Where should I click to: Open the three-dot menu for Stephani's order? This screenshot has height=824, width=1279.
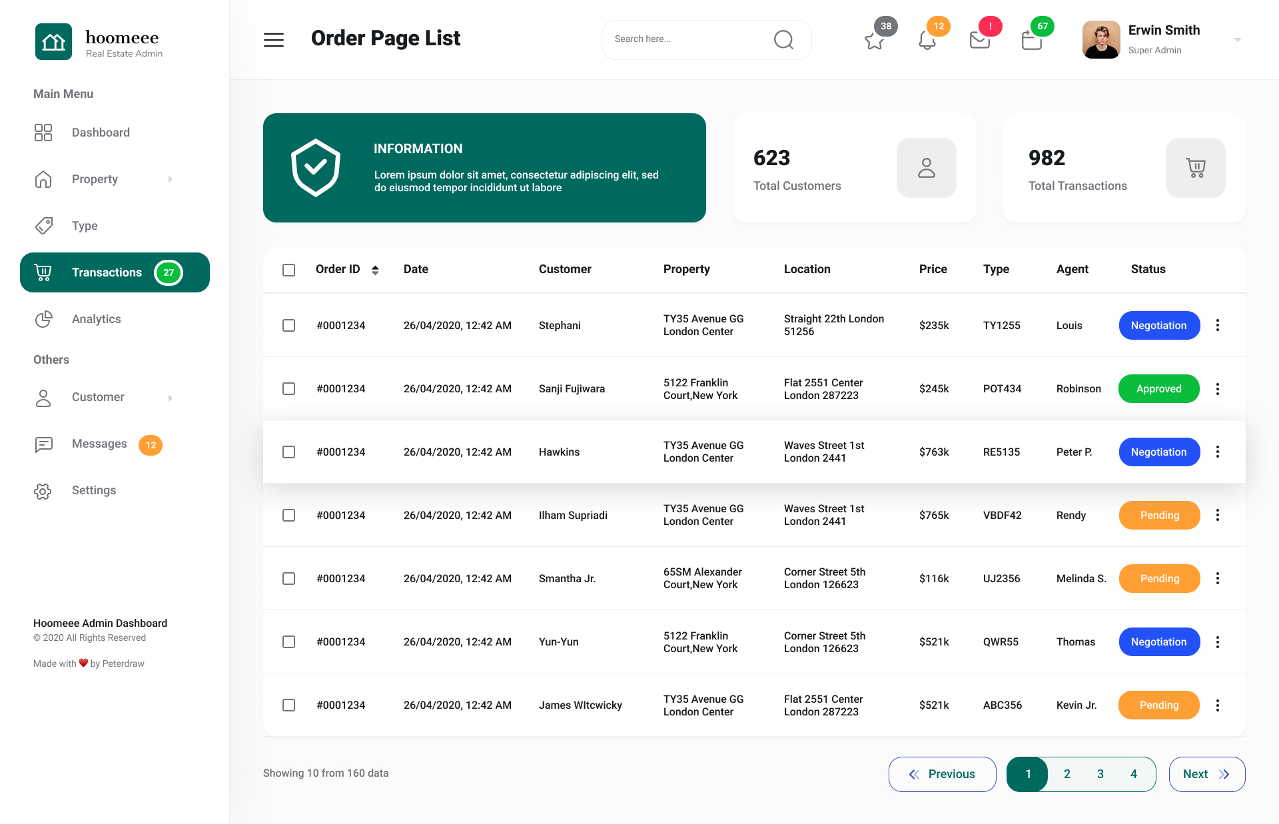click(1217, 325)
